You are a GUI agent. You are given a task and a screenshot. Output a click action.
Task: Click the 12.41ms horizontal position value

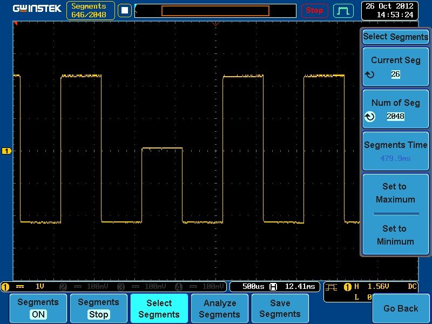click(300, 287)
